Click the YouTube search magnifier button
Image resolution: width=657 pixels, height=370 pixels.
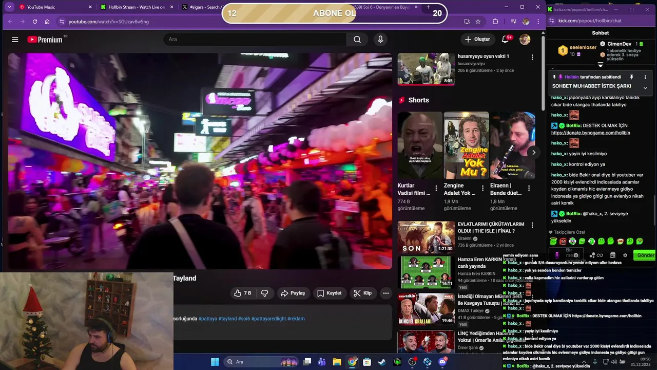(x=357, y=40)
